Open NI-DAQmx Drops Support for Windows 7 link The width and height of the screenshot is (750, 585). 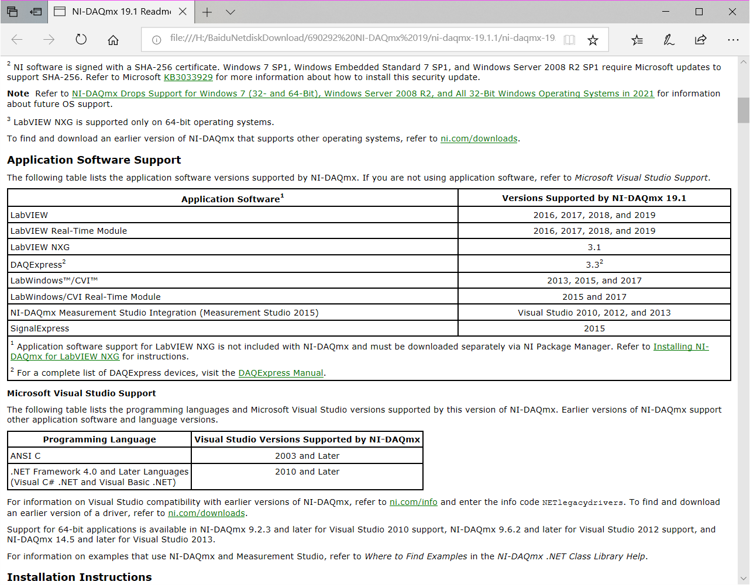pyautogui.click(x=363, y=94)
